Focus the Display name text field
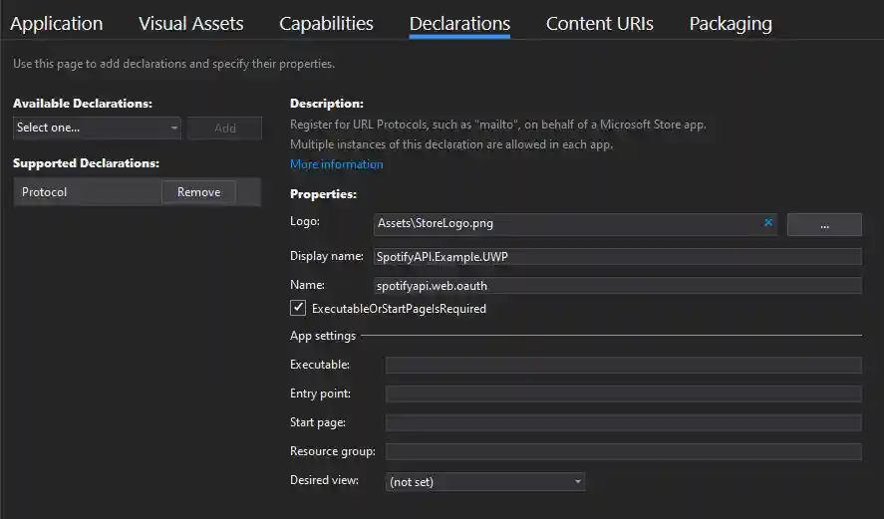 pyautogui.click(x=616, y=257)
